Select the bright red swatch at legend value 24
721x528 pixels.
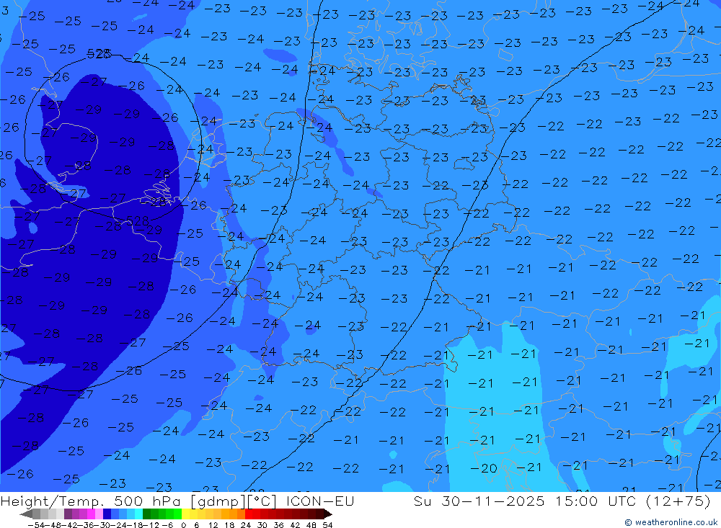tap(249, 514)
